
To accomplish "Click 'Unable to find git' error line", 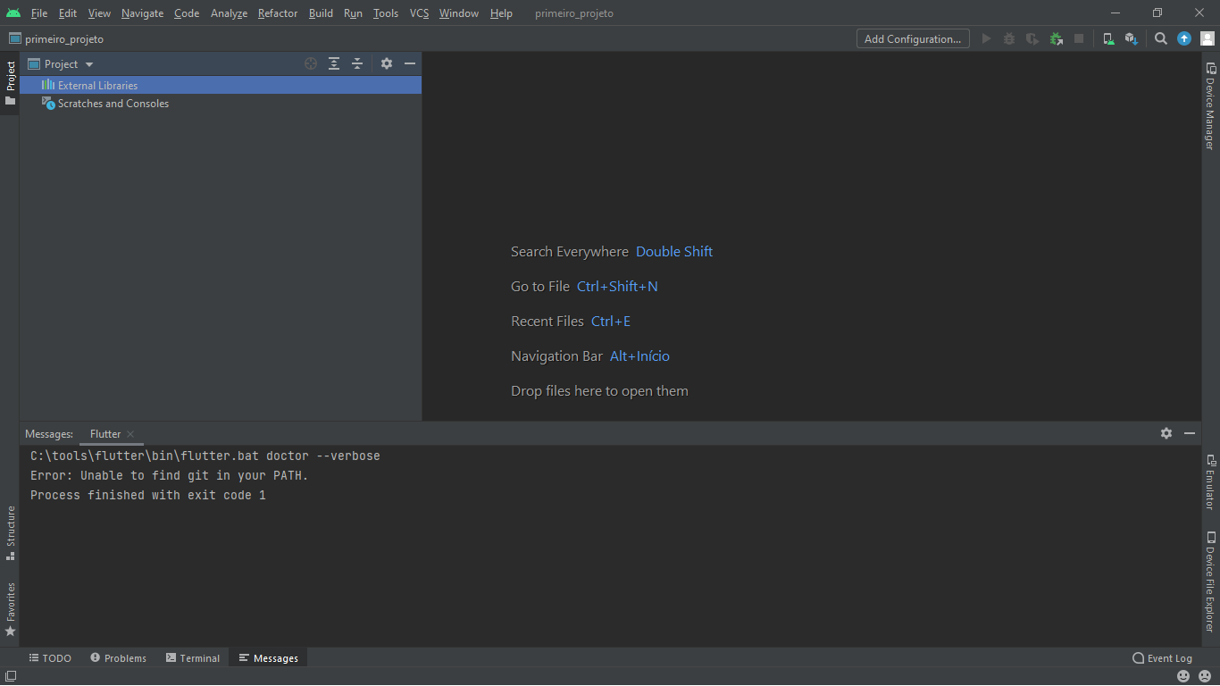I will (170, 475).
